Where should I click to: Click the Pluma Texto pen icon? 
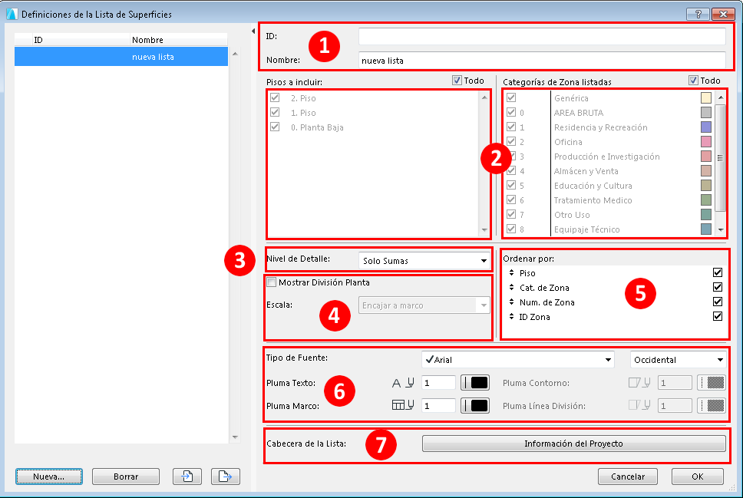(x=403, y=383)
